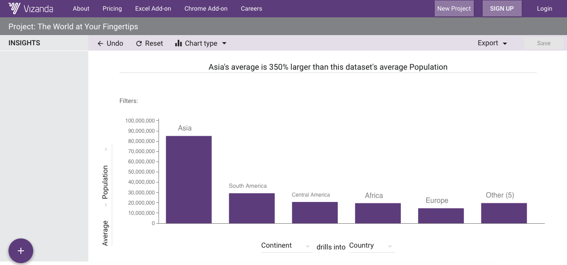Follow the Login link

(544, 8)
